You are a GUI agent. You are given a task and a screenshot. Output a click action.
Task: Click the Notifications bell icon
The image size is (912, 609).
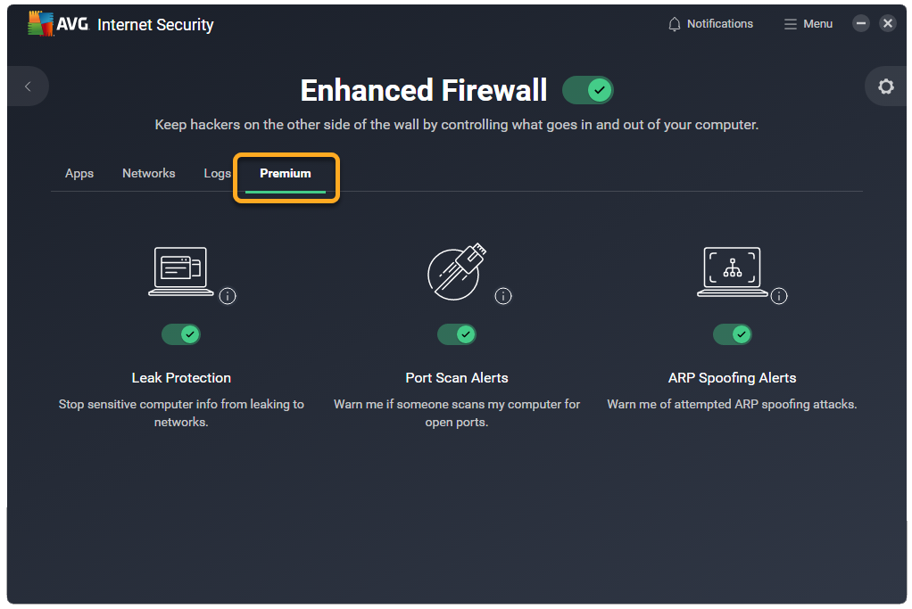click(x=674, y=24)
